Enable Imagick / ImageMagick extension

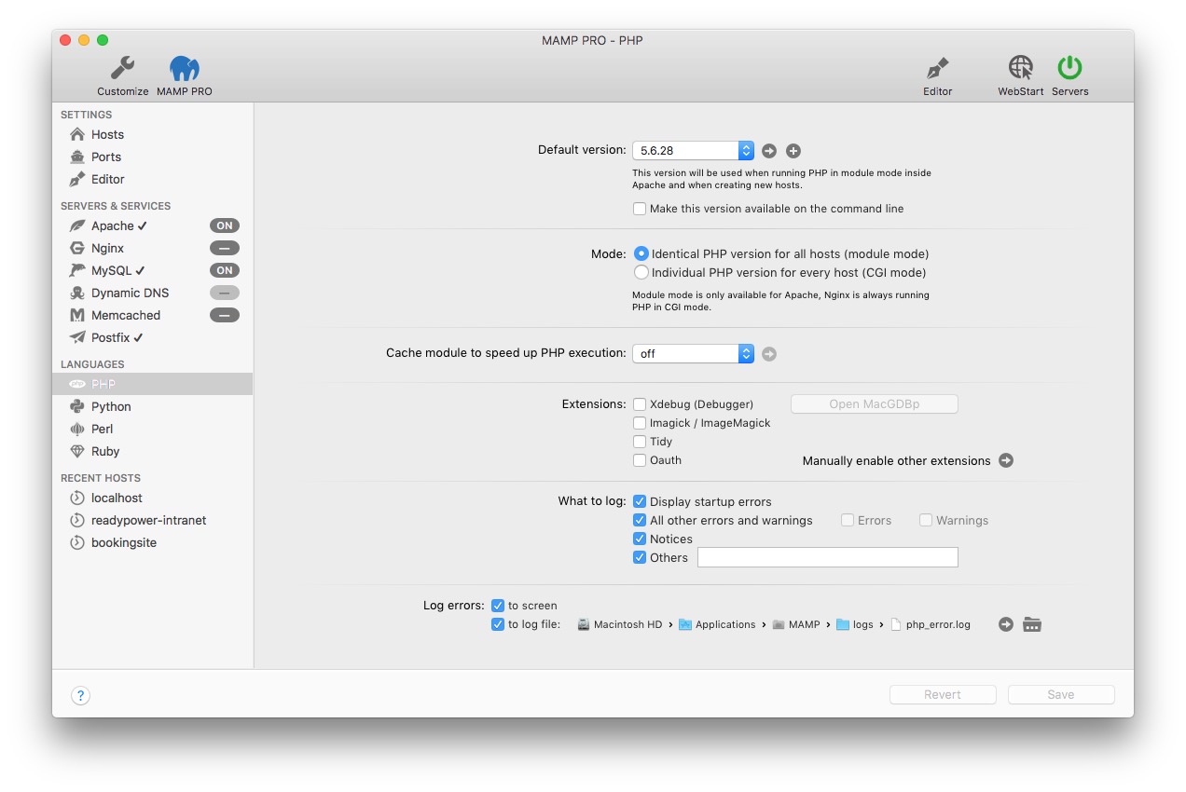640,423
